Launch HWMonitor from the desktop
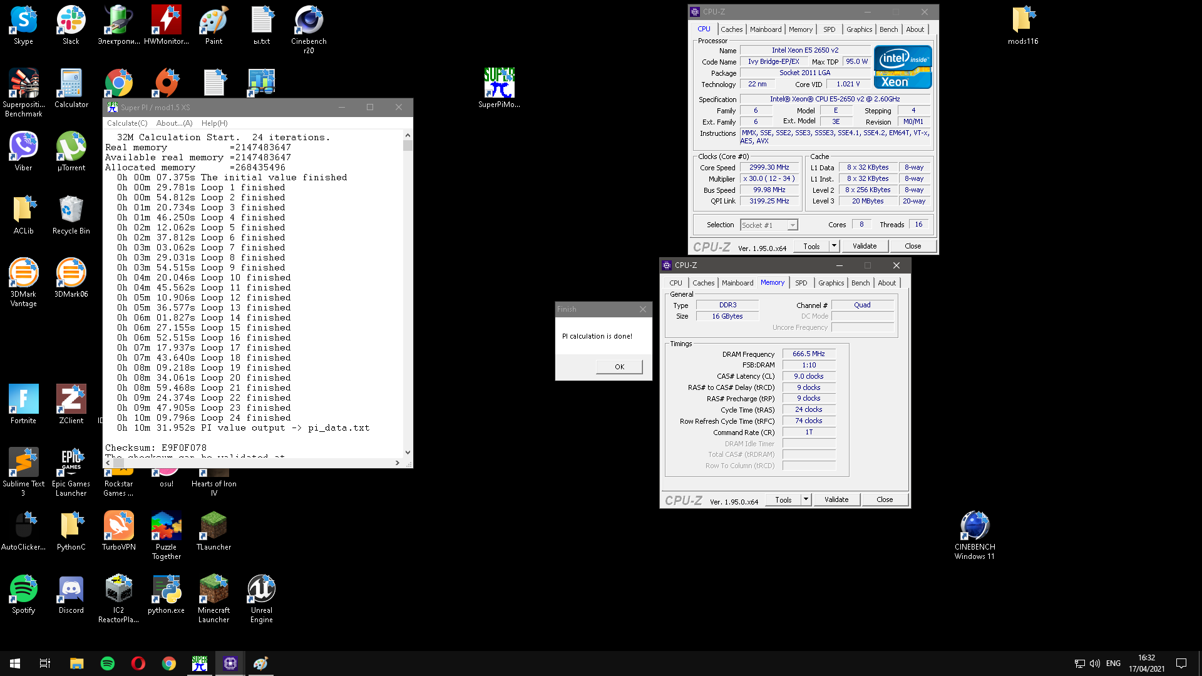Screen dimensions: 1202x676 point(166,25)
